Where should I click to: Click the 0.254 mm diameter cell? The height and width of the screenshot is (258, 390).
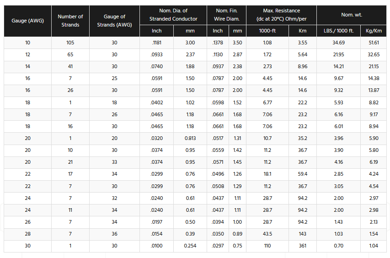pyautogui.click(x=190, y=246)
